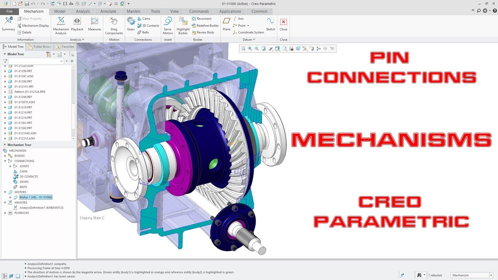Image resolution: width=498 pixels, height=280 pixels.
Task: Expand the BODIES node
Action: pyautogui.click(x=5, y=156)
